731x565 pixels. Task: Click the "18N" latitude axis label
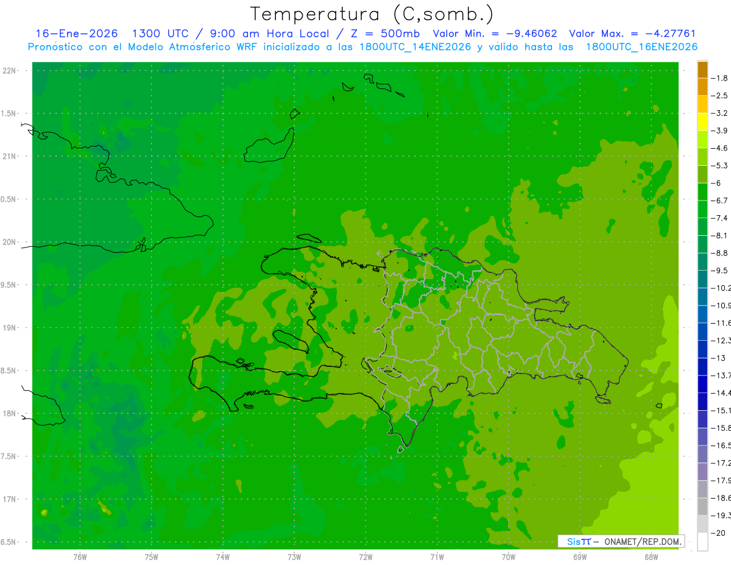[10, 414]
